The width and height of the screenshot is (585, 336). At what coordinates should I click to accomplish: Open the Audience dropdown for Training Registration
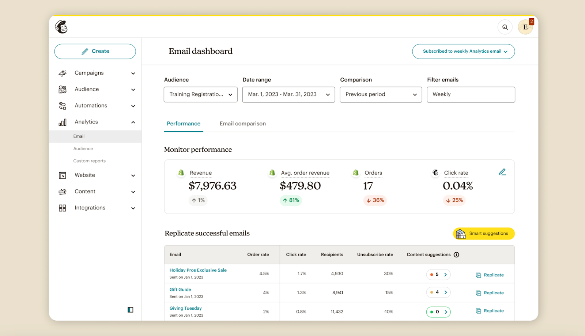point(200,94)
